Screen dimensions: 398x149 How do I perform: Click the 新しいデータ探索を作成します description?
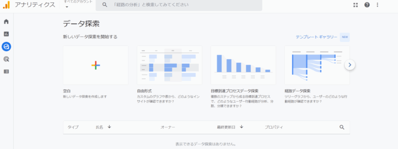85,96
